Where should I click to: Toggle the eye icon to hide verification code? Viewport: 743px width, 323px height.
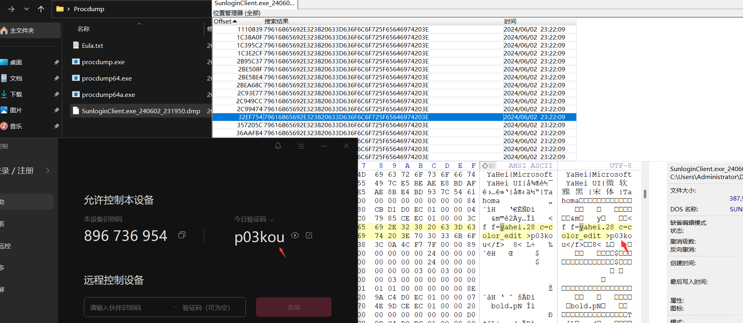(295, 235)
